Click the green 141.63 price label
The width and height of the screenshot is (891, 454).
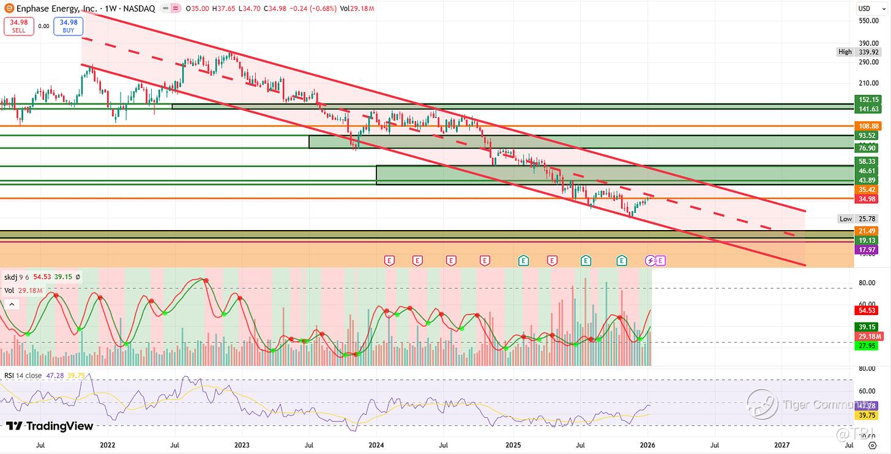pos(866,109)
